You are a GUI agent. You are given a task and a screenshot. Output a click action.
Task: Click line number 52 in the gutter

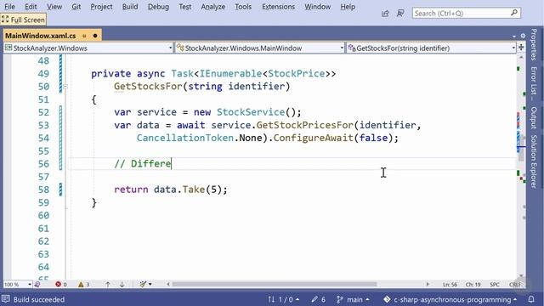click(43, 112)
